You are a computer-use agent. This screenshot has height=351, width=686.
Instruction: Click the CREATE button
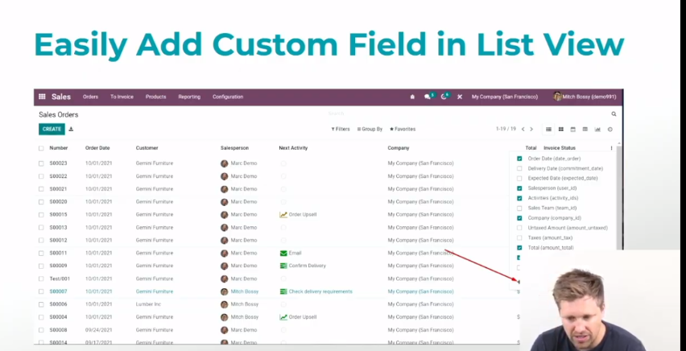(52, 129)
